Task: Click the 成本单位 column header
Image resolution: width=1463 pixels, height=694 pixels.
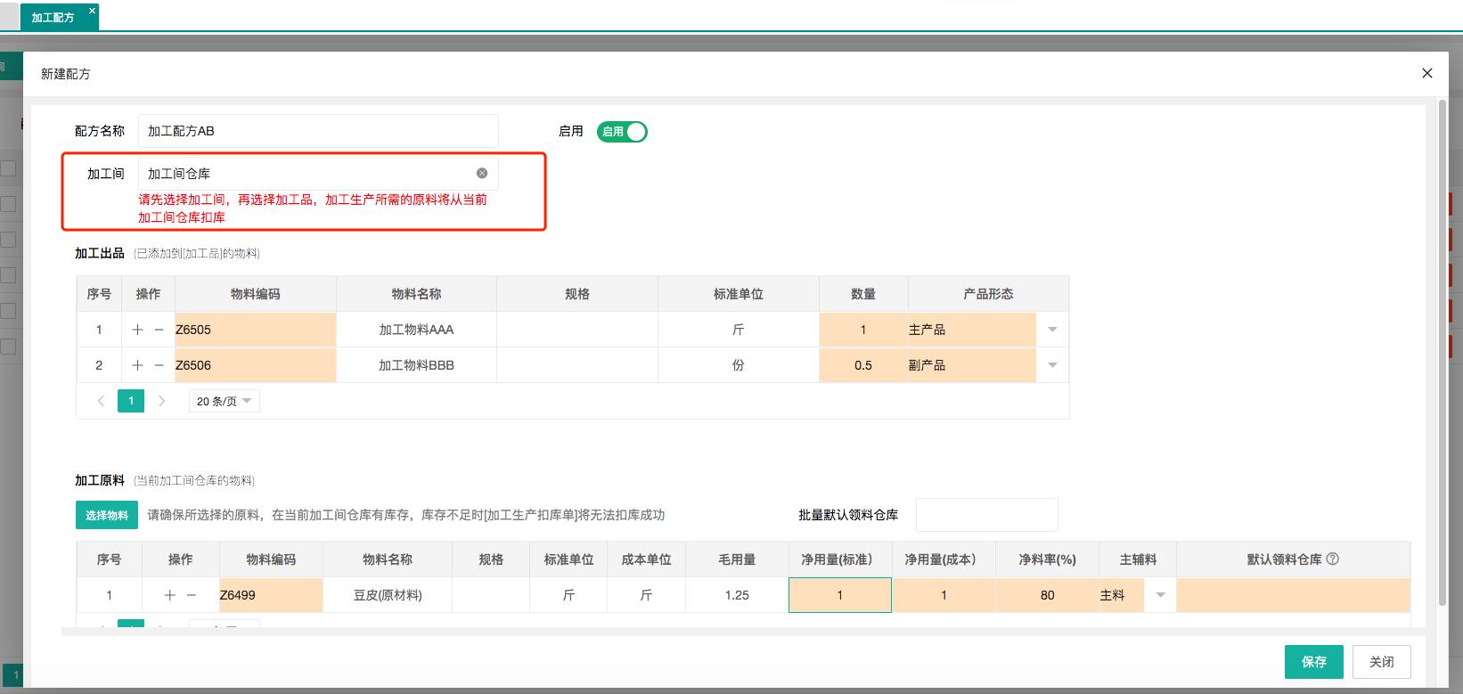Action: pos(646,559)
